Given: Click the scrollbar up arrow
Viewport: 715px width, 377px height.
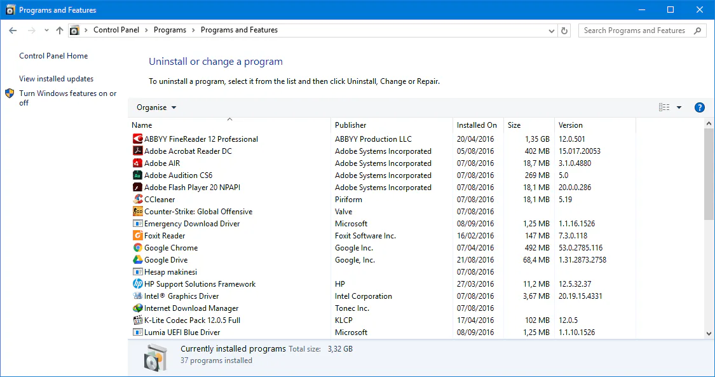Looking at the screenshot, I should pos(709,123).
